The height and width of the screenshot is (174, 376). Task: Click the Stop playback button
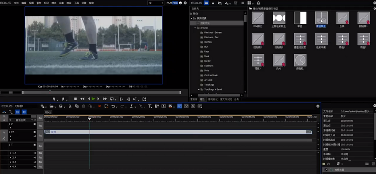pyautogui.click(x=76, y=99)
